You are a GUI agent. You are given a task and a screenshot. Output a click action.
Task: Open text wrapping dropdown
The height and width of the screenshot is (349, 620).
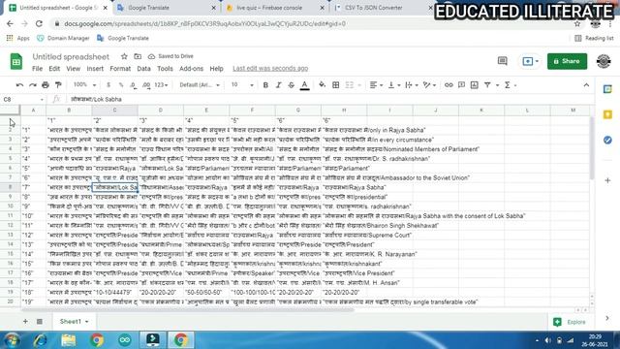tap(412, 85)
